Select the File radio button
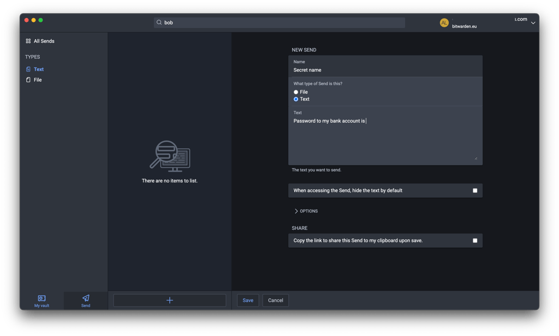This screenshot has width=559, height=336. click(x=296, y=92)
